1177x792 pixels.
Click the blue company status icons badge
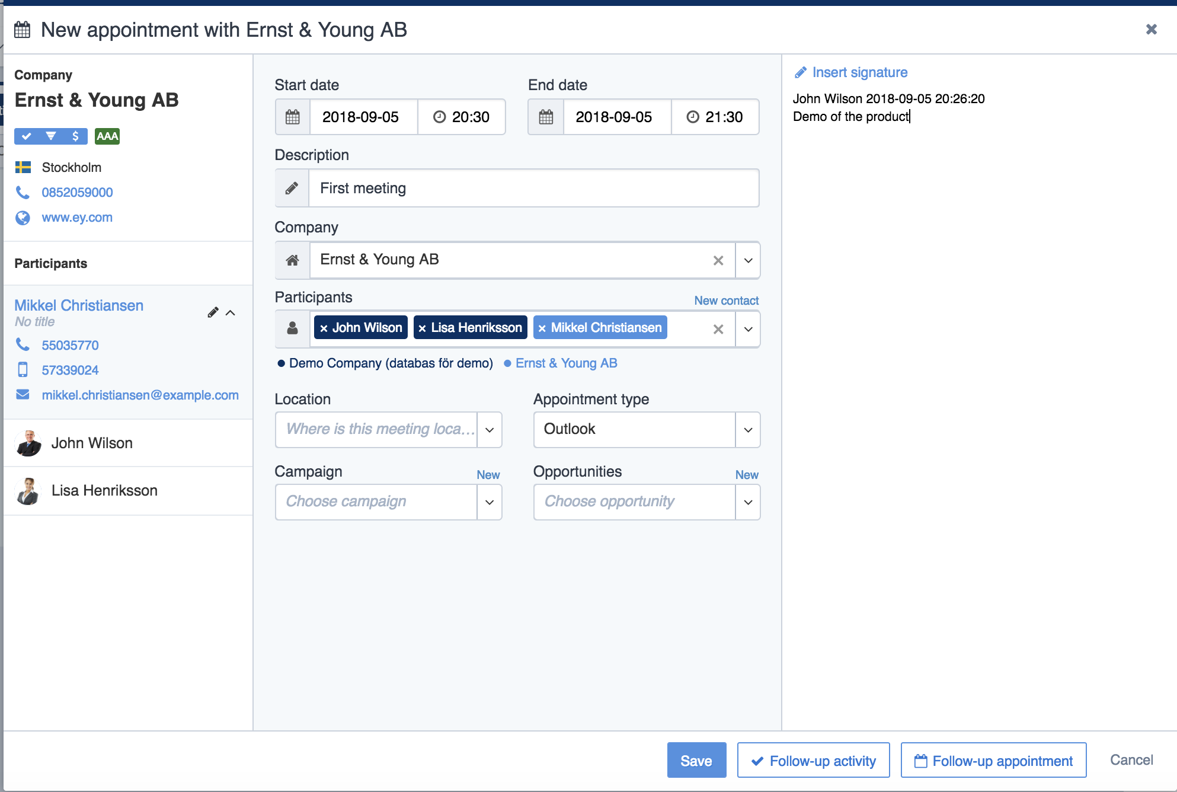51,136
